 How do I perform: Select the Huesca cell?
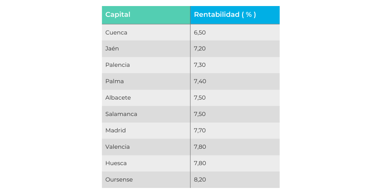click(x=116, y=163)
